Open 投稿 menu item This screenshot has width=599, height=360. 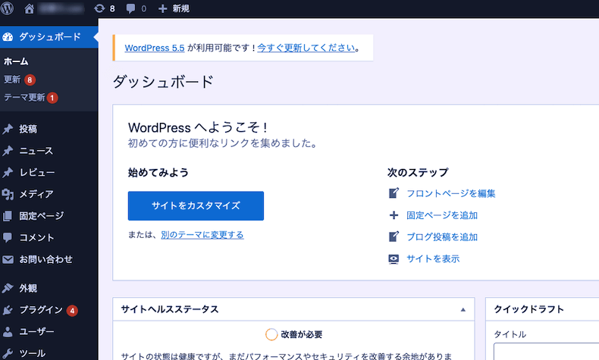pos(28,129)
